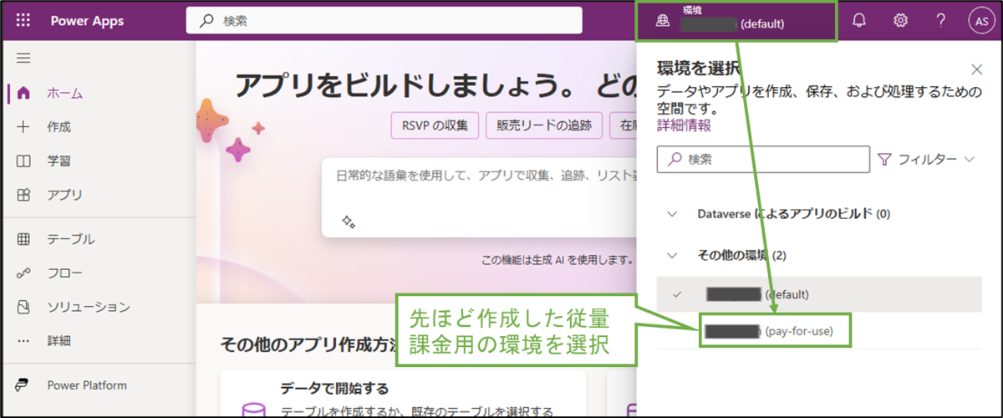Click the Power Platform logo icon
Screen dimensions: 1003x418
point(23,385)
